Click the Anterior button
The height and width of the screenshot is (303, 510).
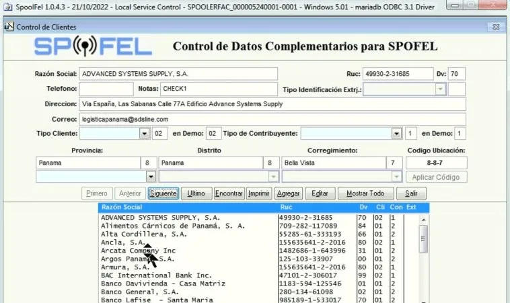[130, 193]
